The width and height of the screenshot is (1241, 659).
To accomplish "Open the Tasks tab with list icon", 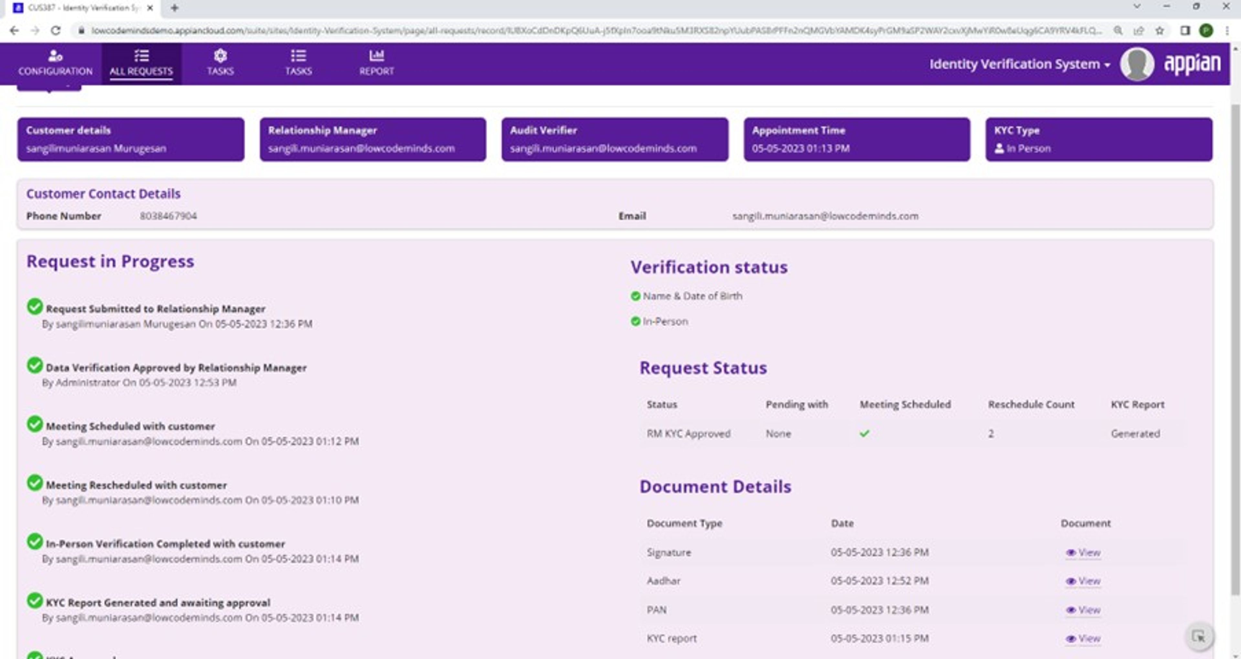I will pyautogui.click(x=298, y=63).
